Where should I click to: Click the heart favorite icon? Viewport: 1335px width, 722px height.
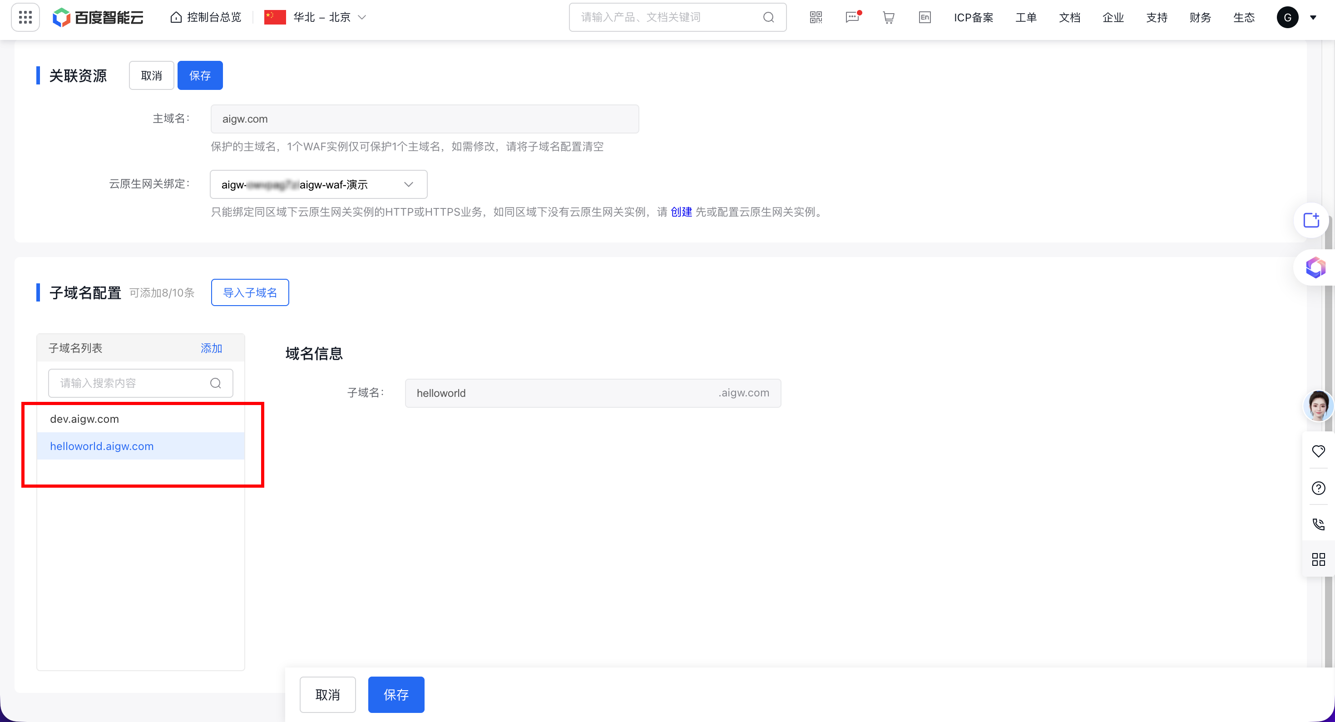(x=1318, y=451)
